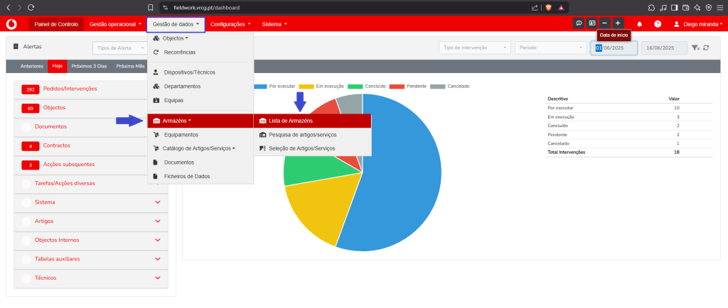Go to Painel de Controlo
The height and width of the screenshot is (308, 728).
pyautogui.click(x=56, y=23)
